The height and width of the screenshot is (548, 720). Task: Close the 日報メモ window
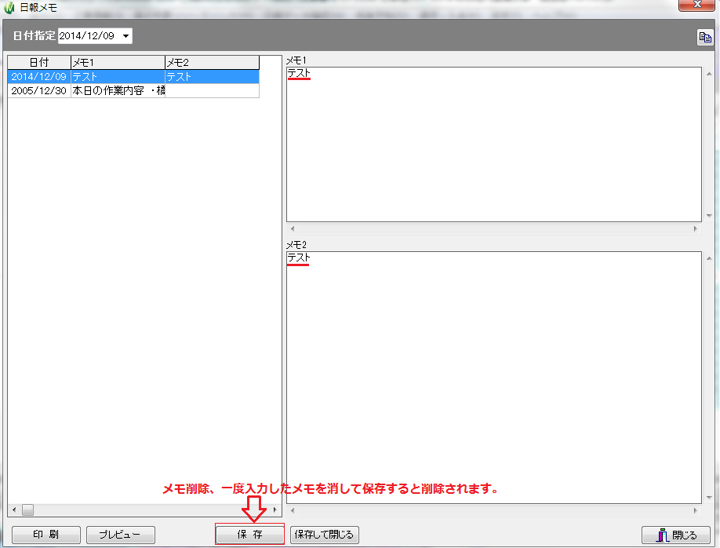tap(697, 5)
